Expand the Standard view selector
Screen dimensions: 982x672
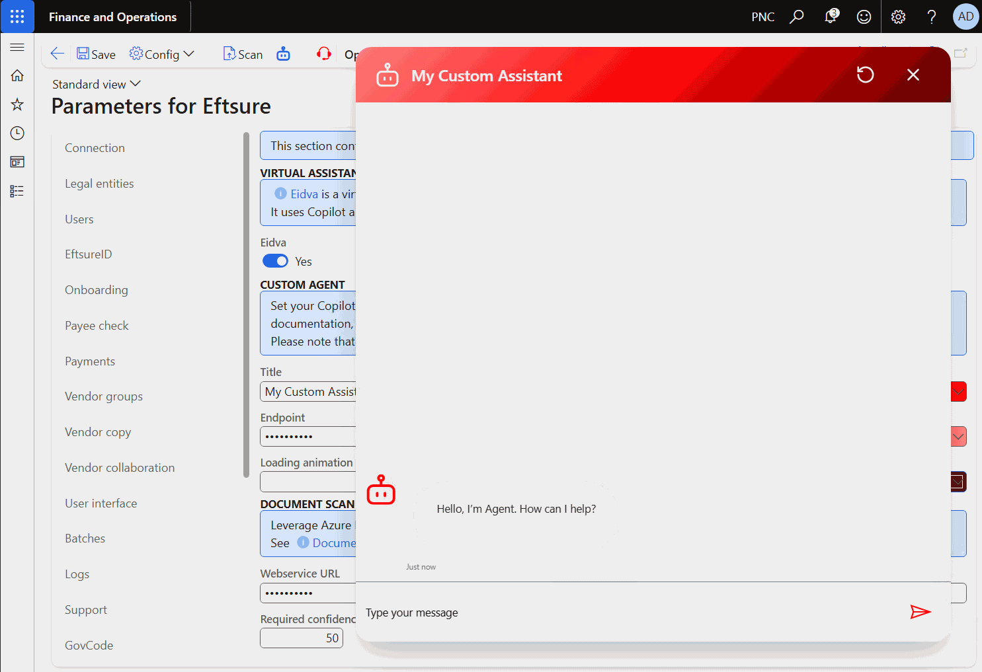point(97,84)
